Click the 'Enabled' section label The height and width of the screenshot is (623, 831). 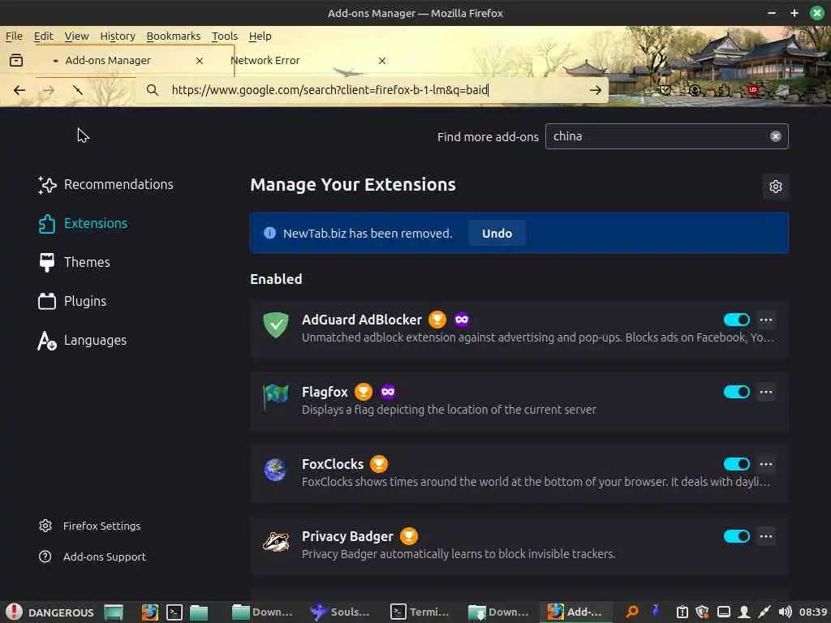[276, 279]
